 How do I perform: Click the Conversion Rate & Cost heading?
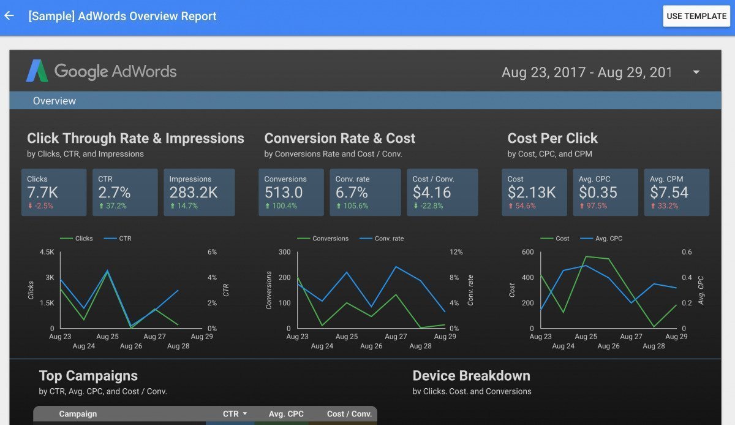point(340,139)
